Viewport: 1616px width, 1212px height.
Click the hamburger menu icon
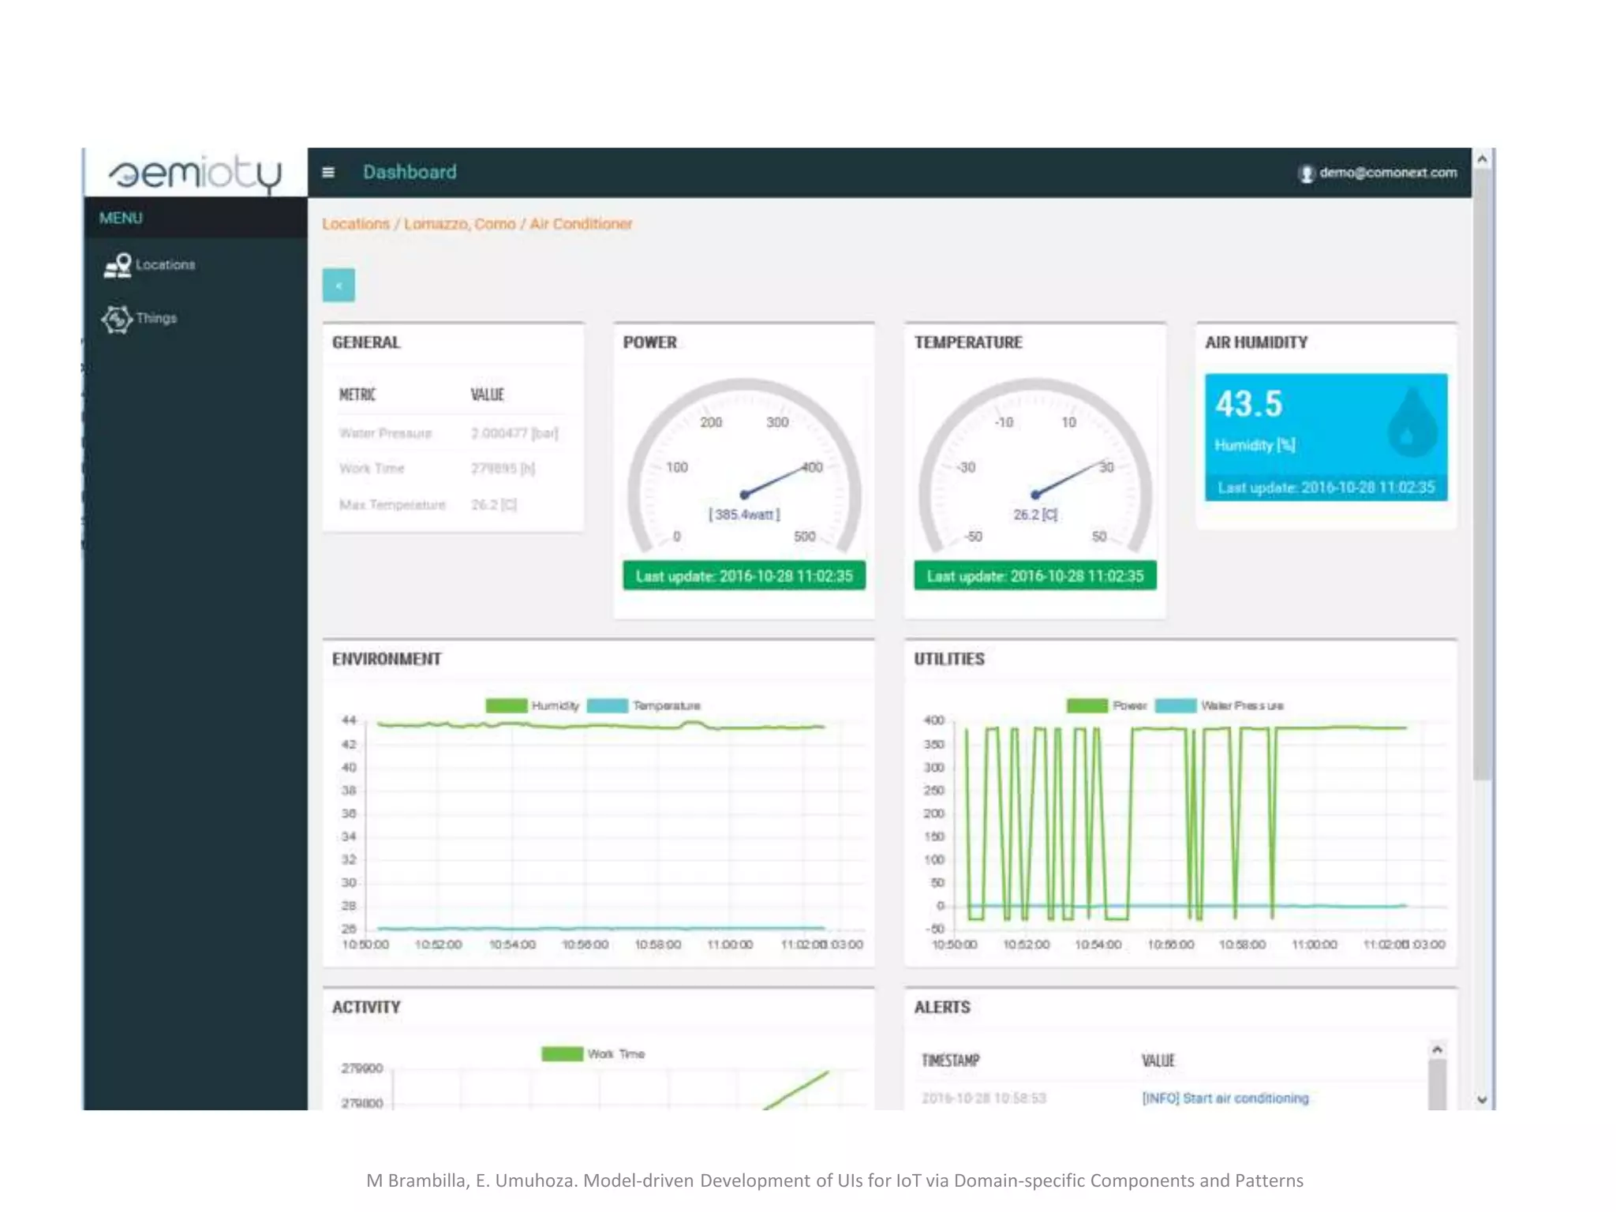coord(328,172)
